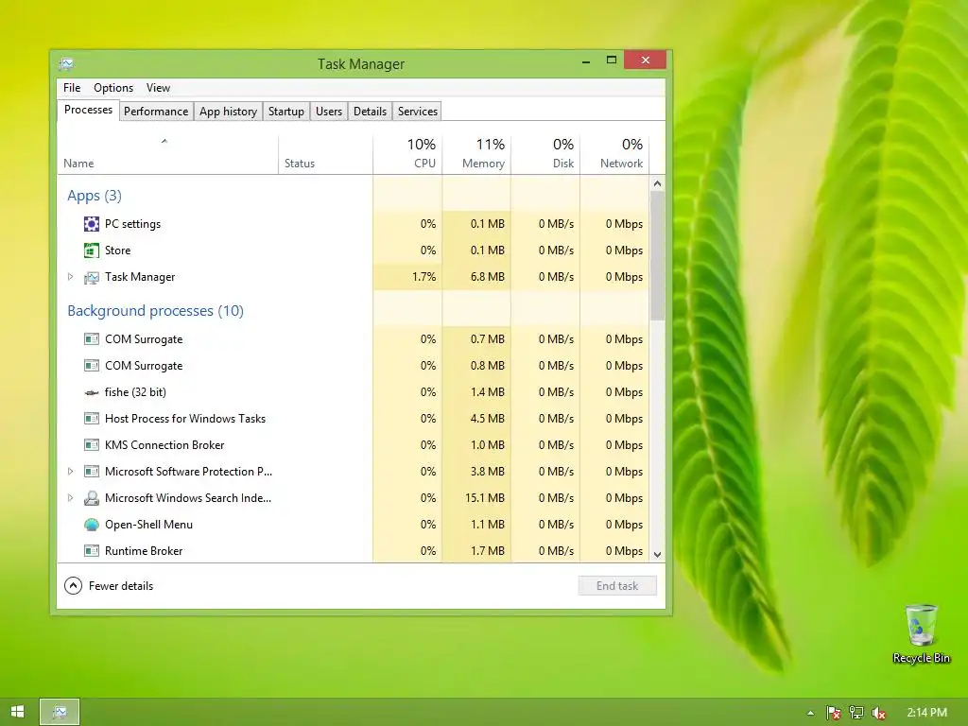968x726 pixels.
Task: Open the Options menu
Action: point(113,88)
